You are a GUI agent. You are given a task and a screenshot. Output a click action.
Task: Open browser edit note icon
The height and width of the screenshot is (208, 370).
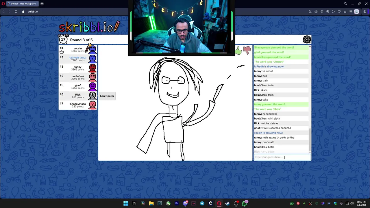point(310,12)
